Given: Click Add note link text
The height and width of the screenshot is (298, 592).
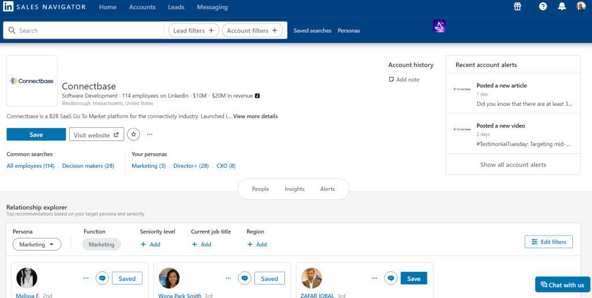Looking at the screenshot, I should click(x=408, y=80).
